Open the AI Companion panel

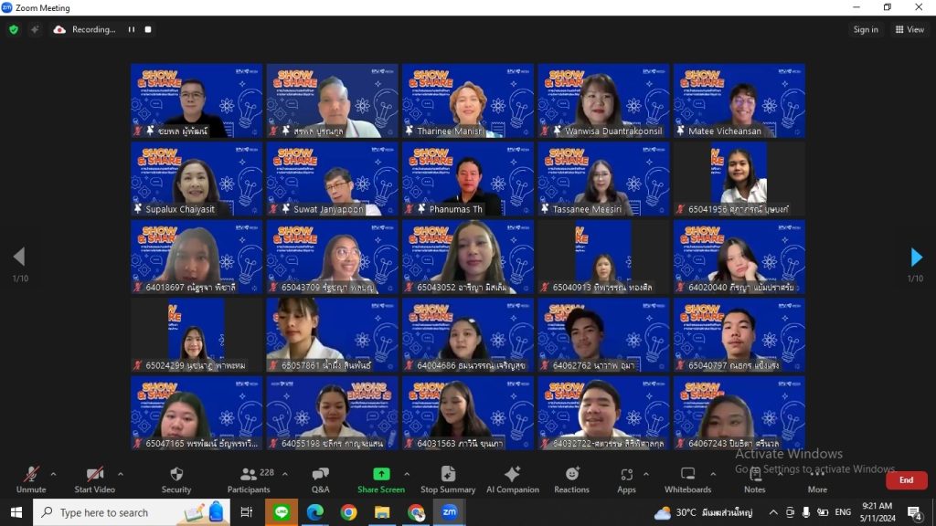(512, 480)
